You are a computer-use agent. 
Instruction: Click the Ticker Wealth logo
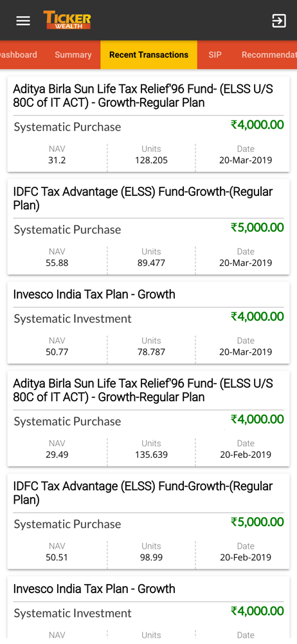point(67,20)
